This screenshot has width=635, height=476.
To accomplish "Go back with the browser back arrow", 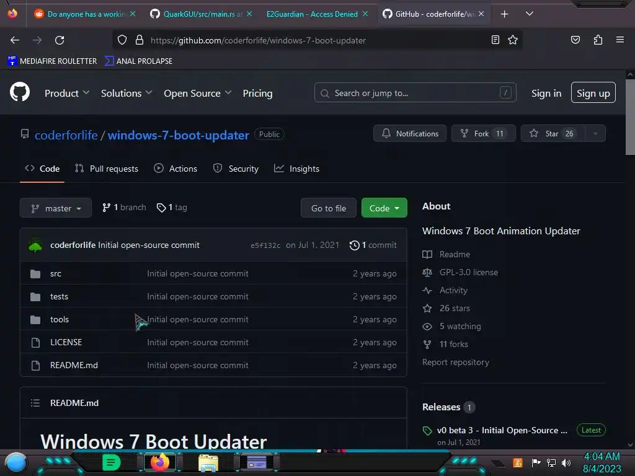I will click(15, 40).
